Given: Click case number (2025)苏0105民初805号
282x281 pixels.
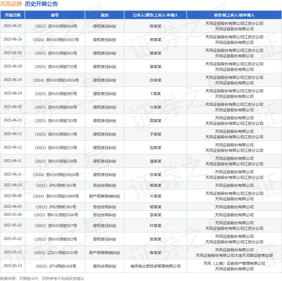Looking at the screenshot, I should [55, 94].
